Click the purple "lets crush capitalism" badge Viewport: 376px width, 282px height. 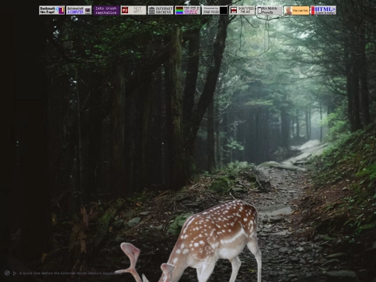tap(107, 10)
